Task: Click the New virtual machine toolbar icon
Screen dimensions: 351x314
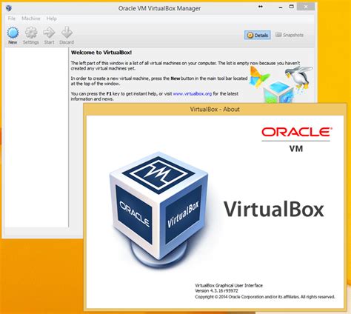Action: coord(13,36)
